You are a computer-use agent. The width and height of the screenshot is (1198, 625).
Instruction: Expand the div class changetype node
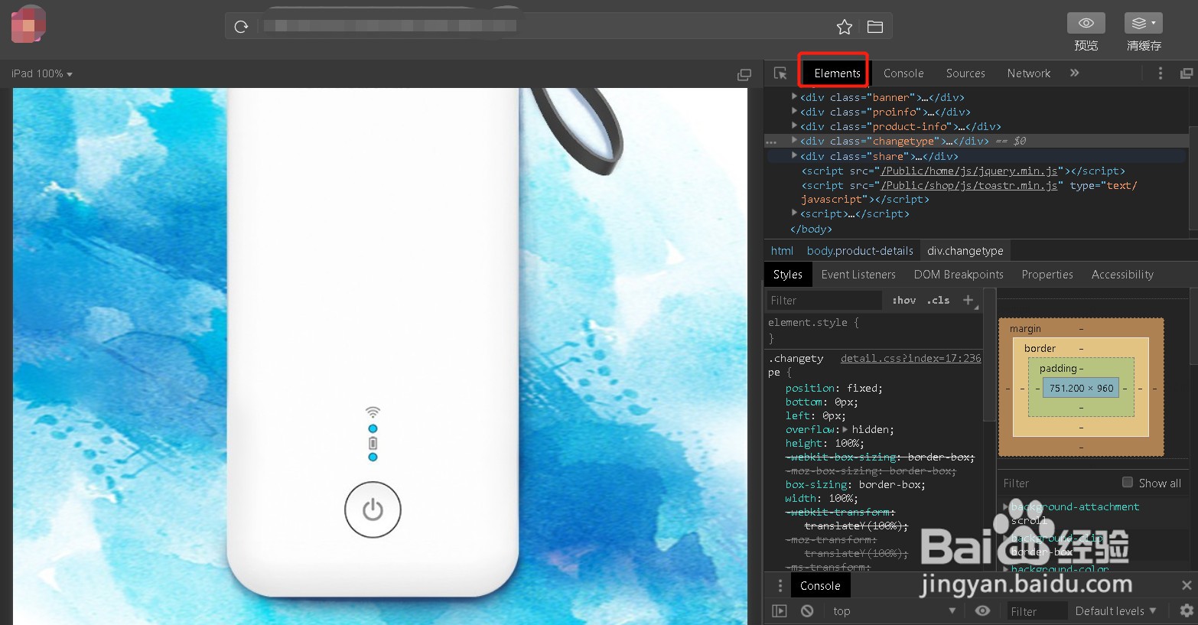pyautogui.click(x=794, y=140)
